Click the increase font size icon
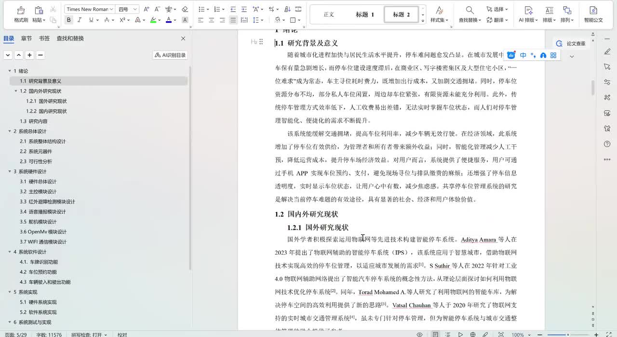The image size is (617, 337). 147,9
